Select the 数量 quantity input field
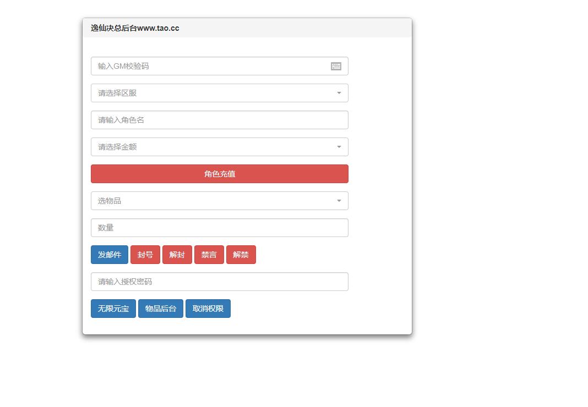This screenshot has width=588, height=407. click(x=219, y=228)
